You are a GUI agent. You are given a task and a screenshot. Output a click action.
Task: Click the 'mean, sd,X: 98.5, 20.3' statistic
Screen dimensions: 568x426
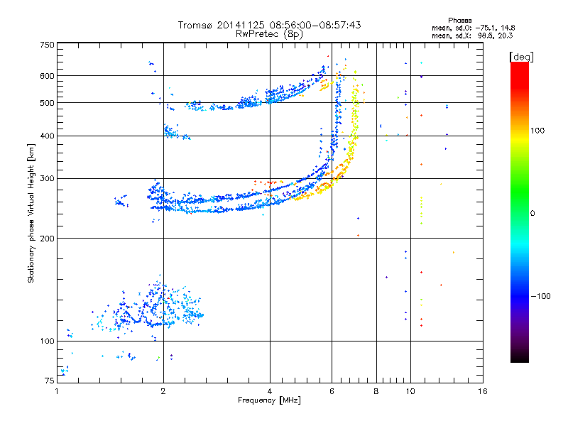(472, 35)
